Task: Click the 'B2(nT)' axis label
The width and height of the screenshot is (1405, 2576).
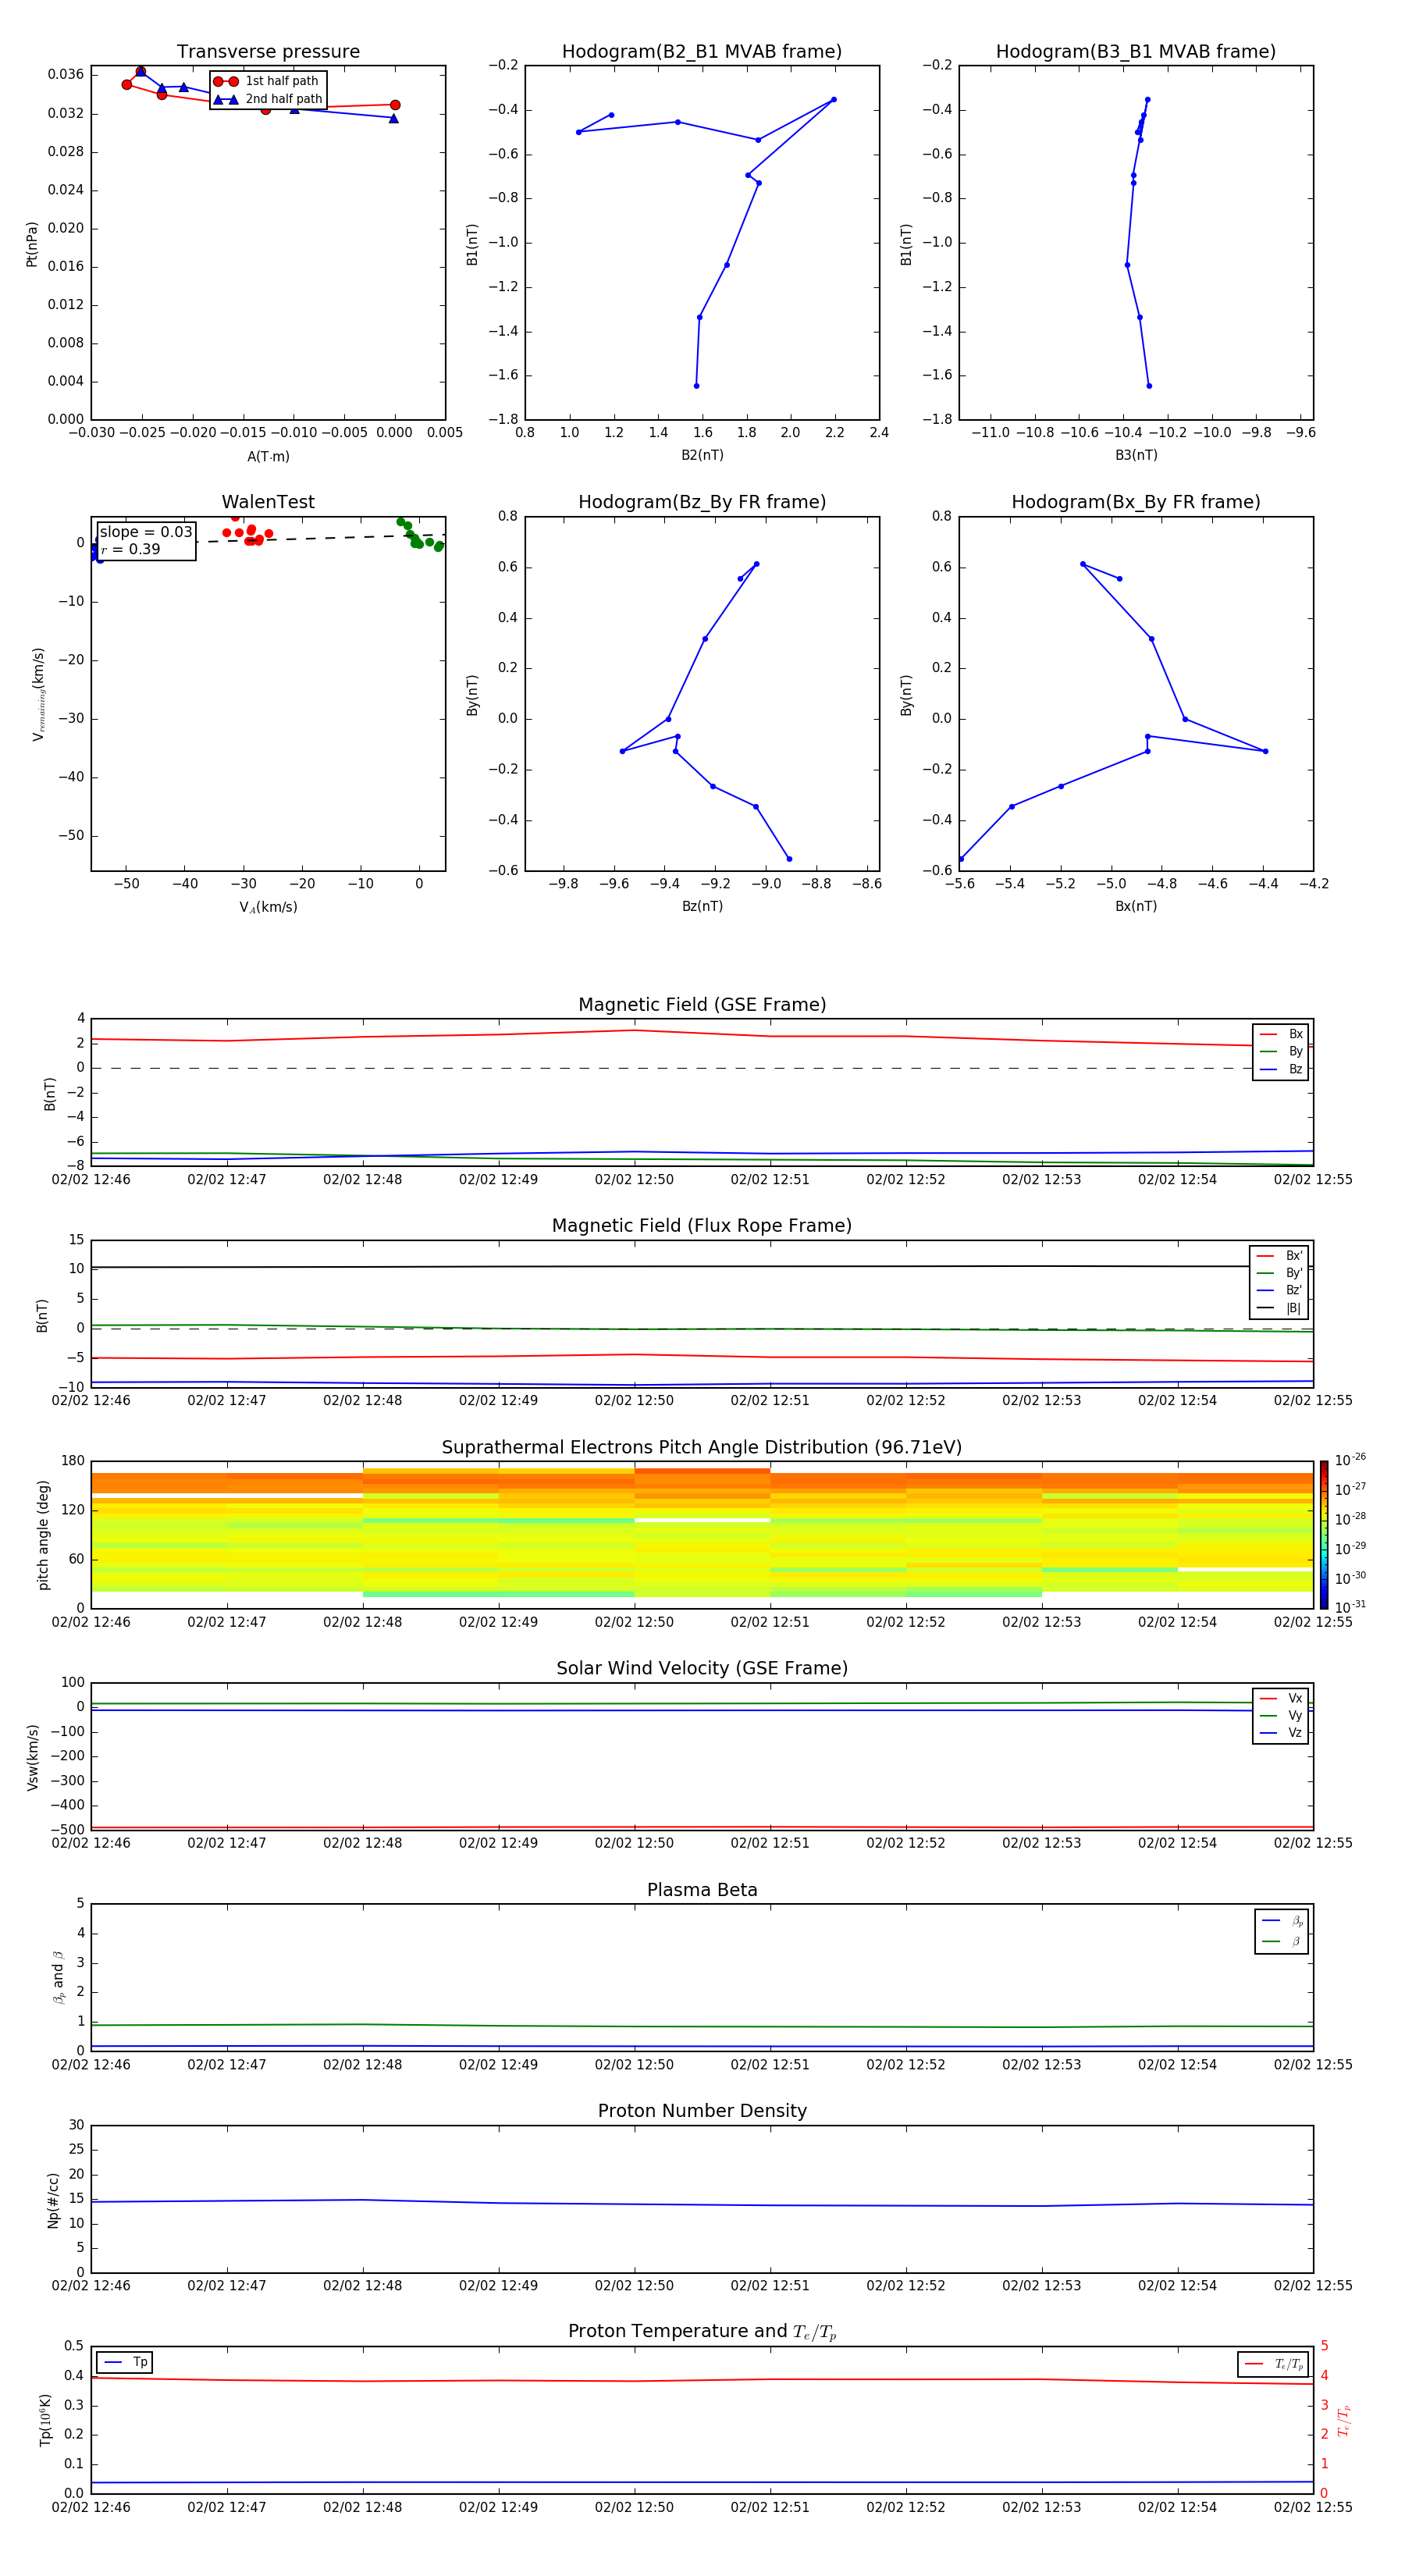Action: point(702,455)
